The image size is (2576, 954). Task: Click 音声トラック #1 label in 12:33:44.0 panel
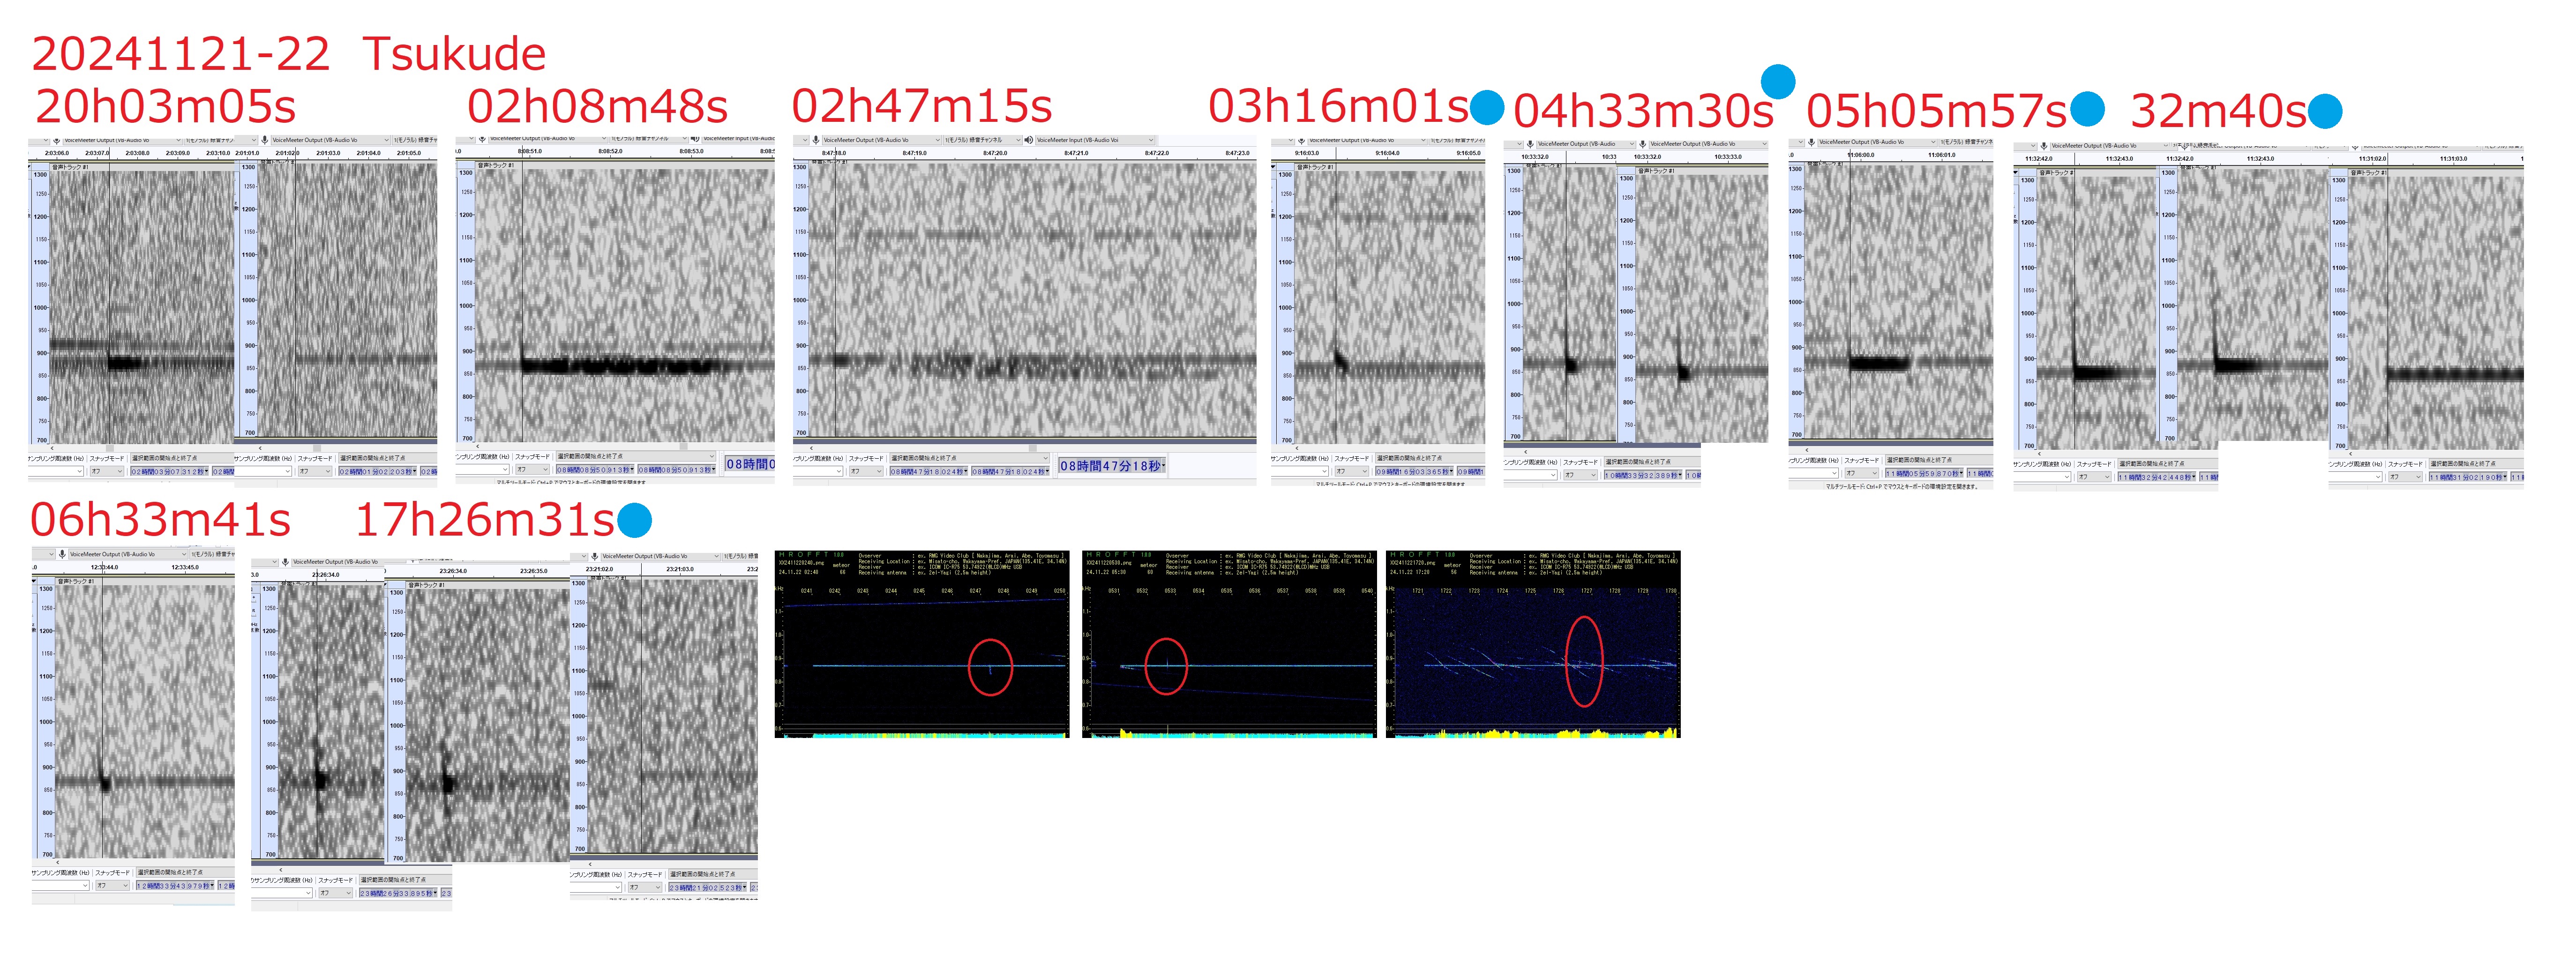76,581
